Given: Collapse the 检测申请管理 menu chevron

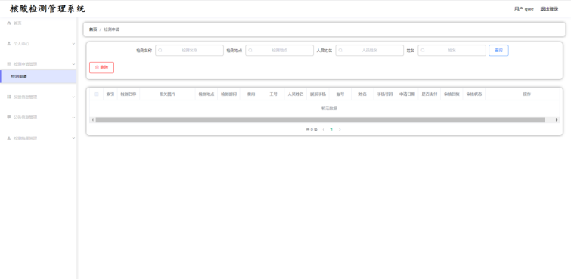Looking at the screenshot, I should 73,64.
